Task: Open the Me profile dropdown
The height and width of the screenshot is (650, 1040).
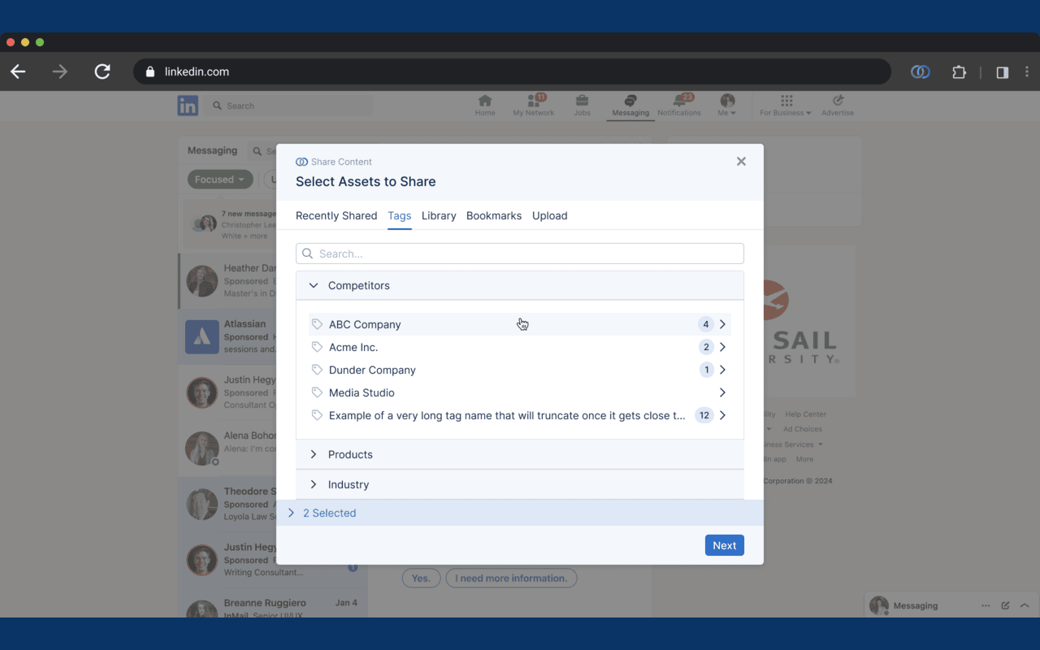Action: coord(727,106)
